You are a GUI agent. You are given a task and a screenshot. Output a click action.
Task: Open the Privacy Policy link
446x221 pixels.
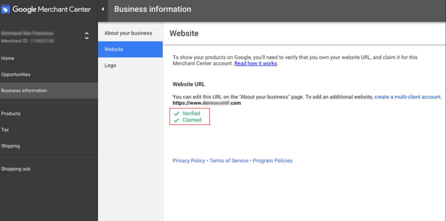[x=189, y=161]
